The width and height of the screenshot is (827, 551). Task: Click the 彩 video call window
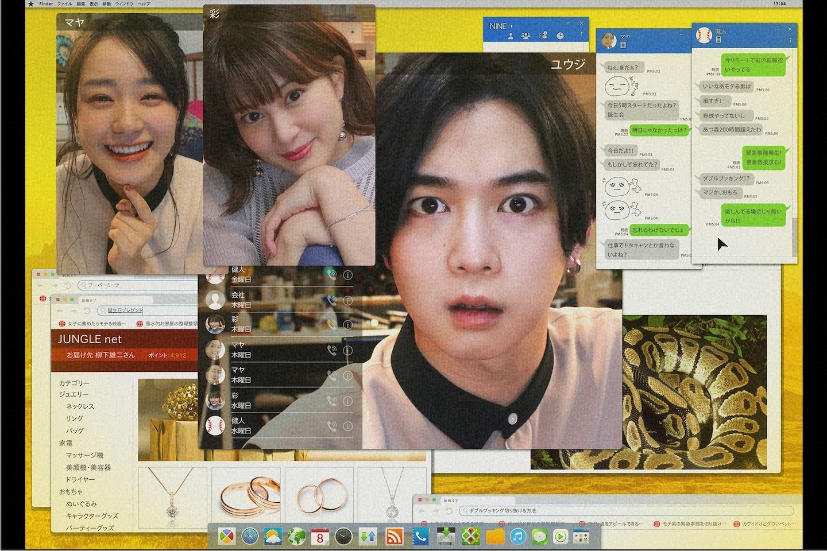click(289, 135)
